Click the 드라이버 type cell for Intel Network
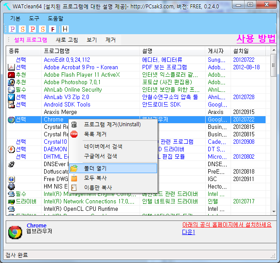The width and height of the screenshot is (280, 263). pyautogui.click(x=26, y=202)
